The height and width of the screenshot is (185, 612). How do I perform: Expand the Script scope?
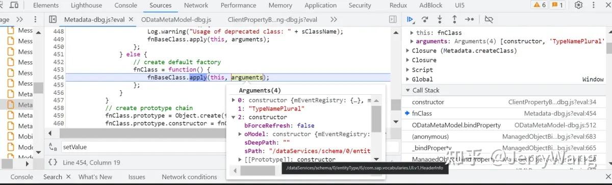408,70
